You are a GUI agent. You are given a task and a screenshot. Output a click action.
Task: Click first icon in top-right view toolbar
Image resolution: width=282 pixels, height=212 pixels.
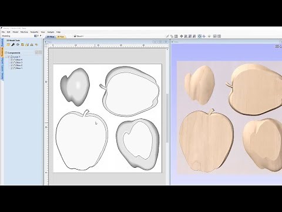pos(167,36)
